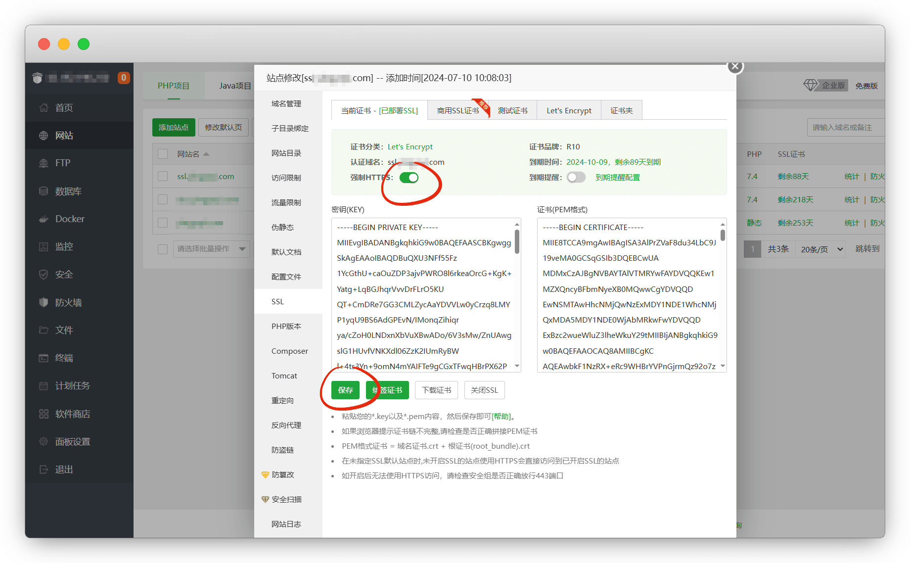The width and height of the screenshot is (910, 563).
Task: Click the home icon beside 首页
Action: point(44,108)
